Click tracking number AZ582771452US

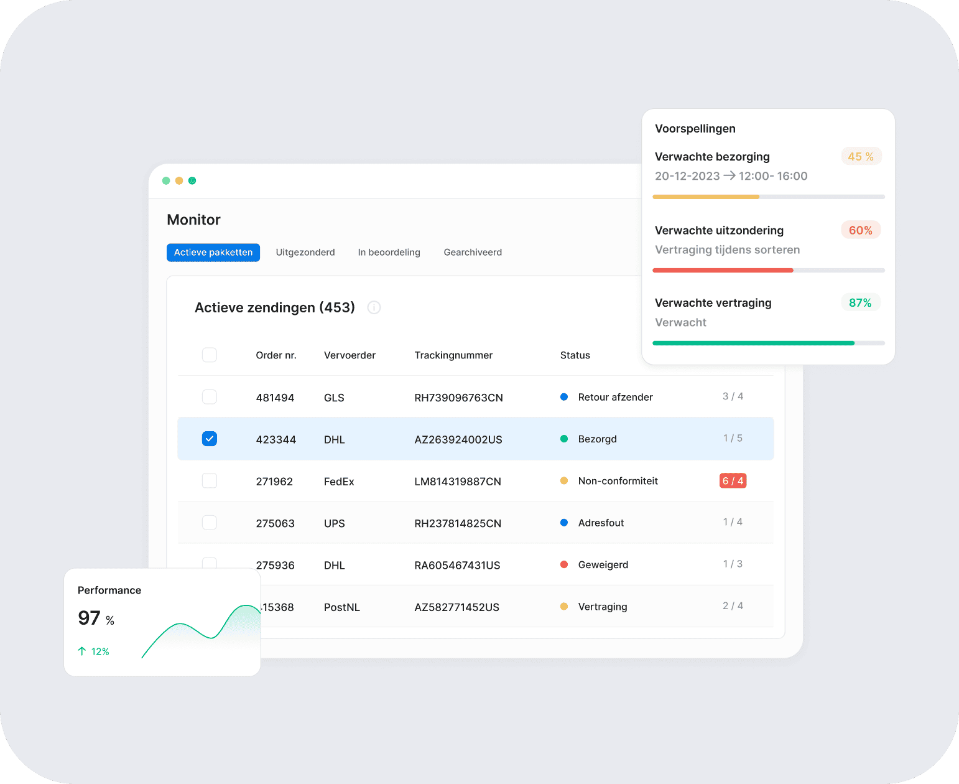(457, 607)
